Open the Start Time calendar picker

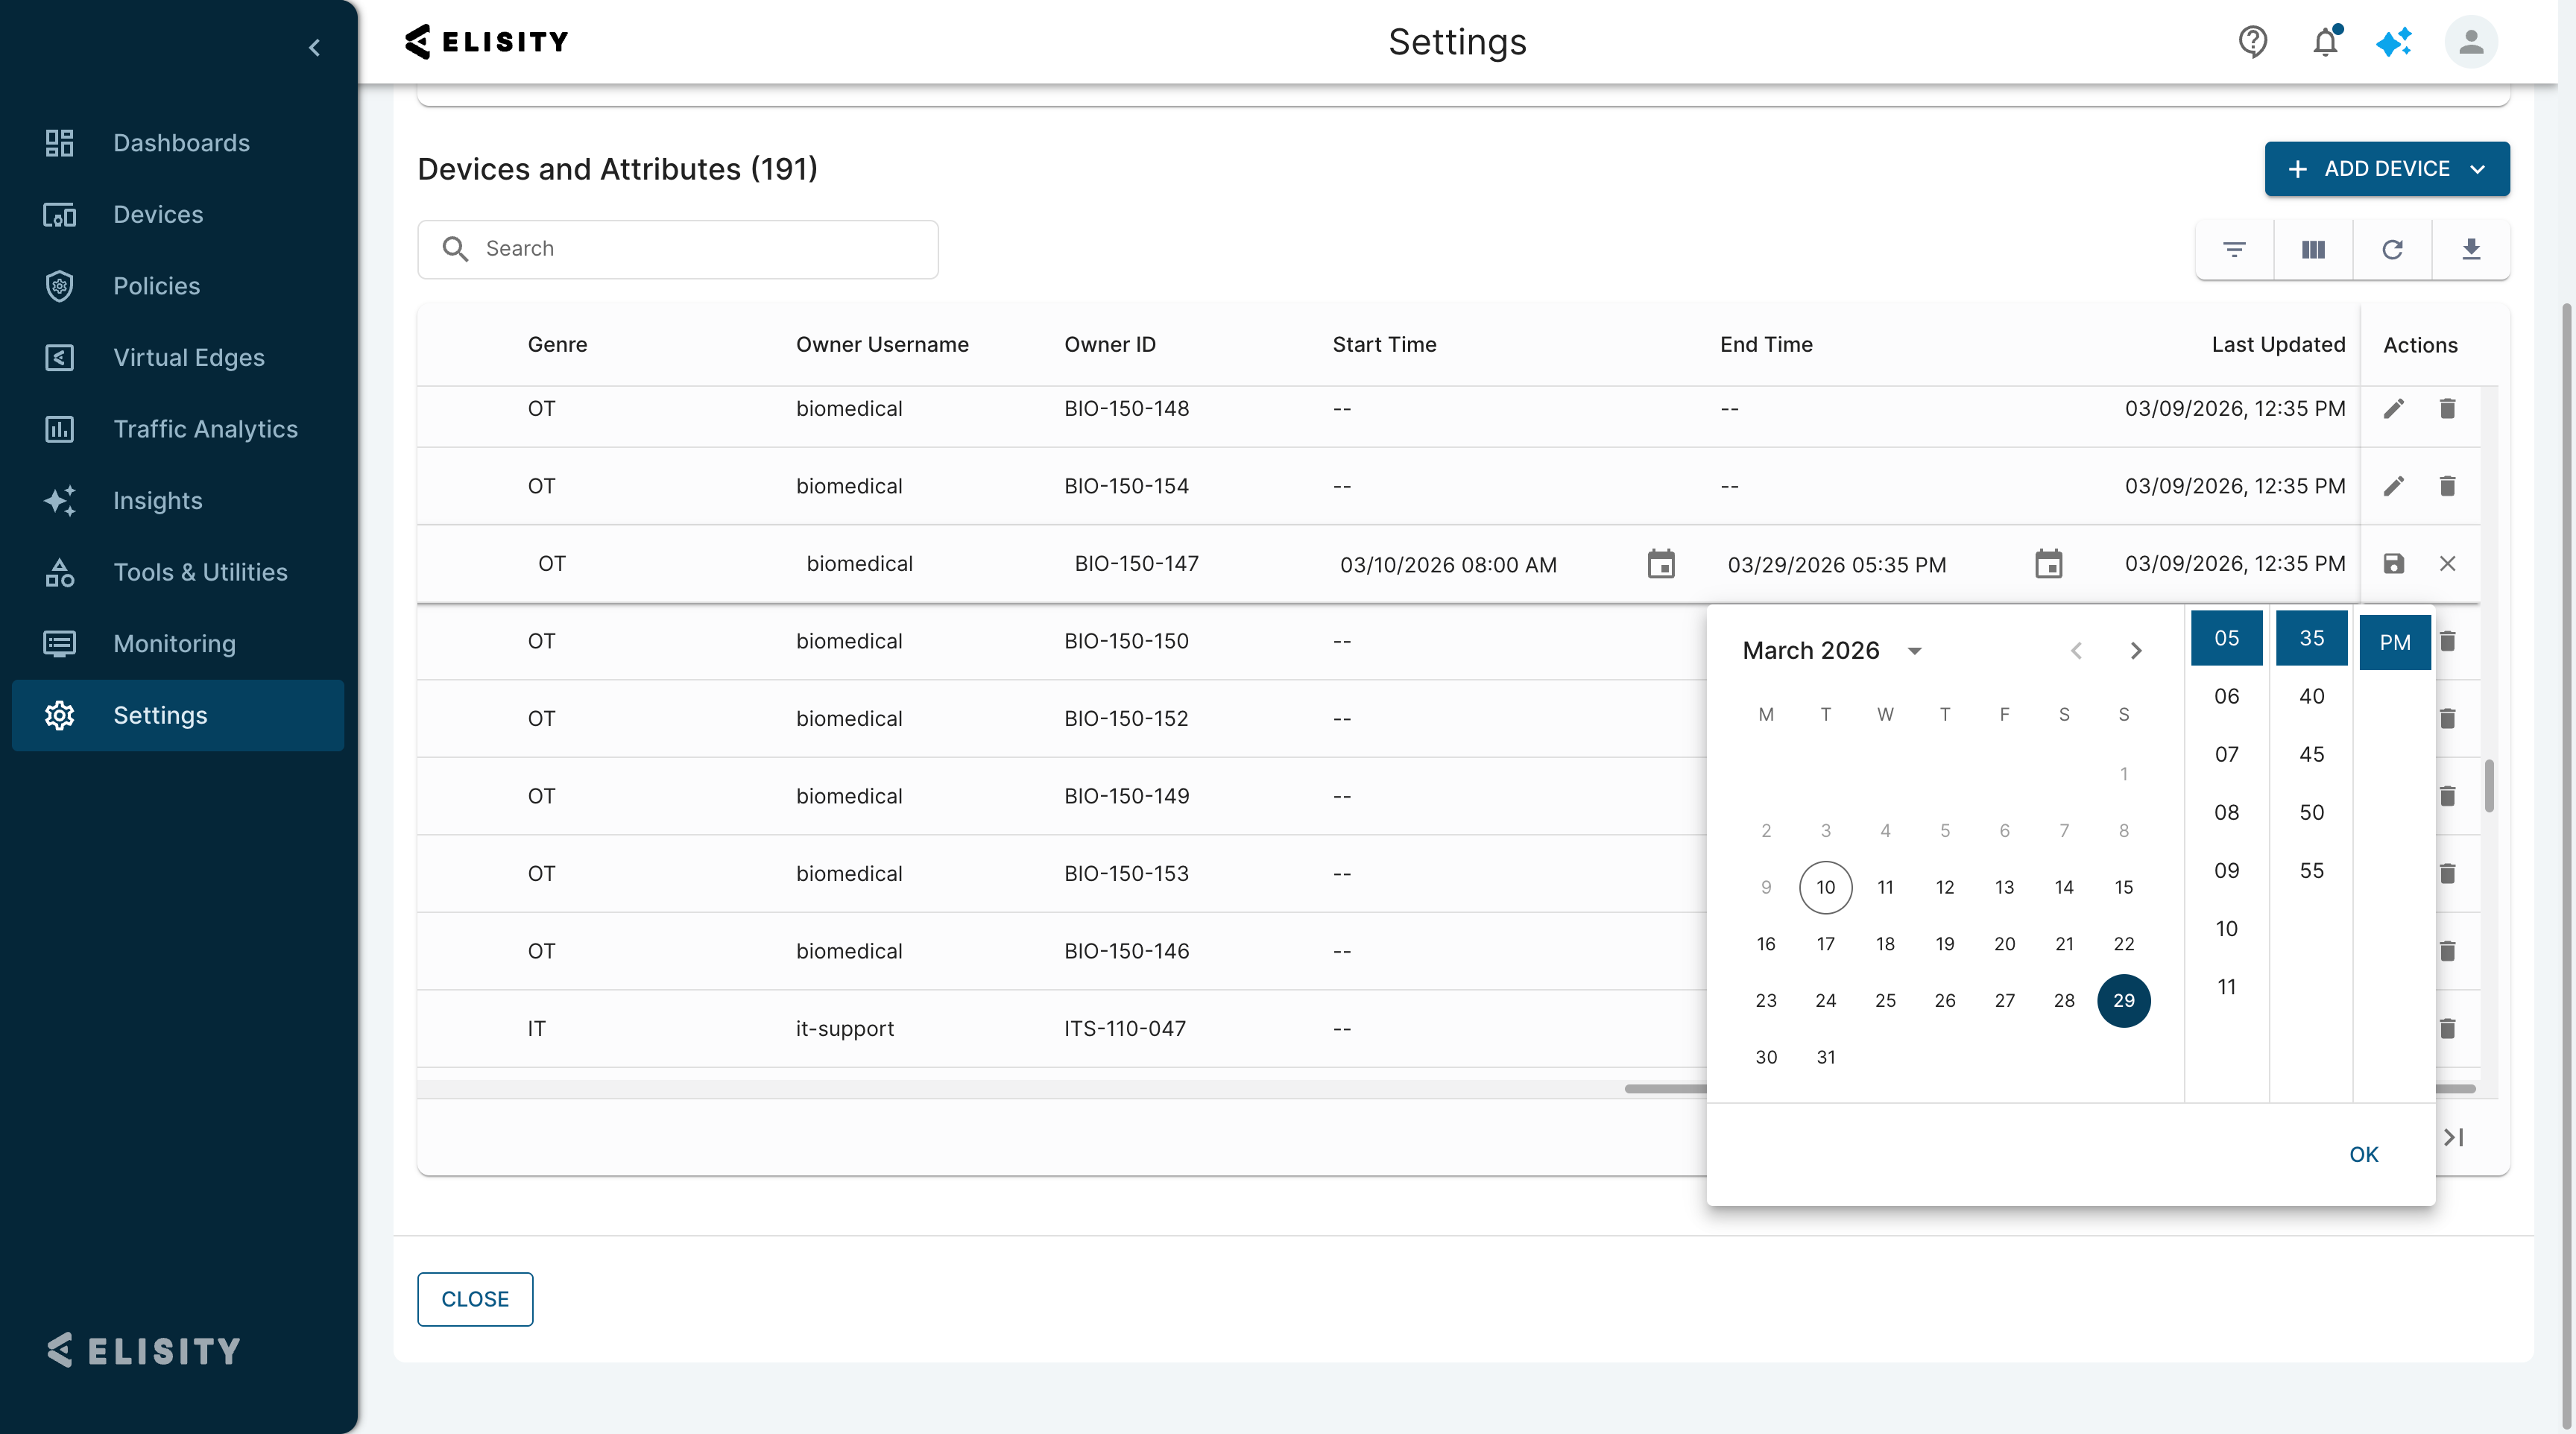tap(1660, 564)
